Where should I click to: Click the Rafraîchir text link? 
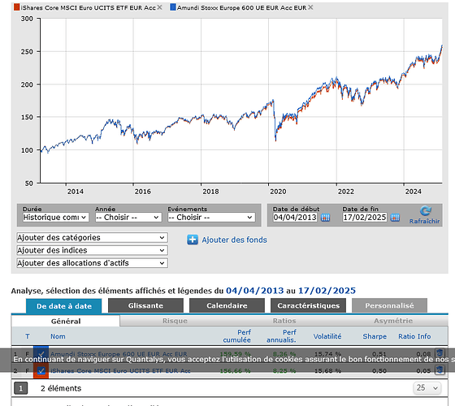[424, 221]
